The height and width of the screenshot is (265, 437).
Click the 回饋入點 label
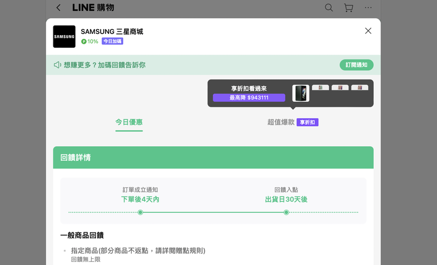286,190
